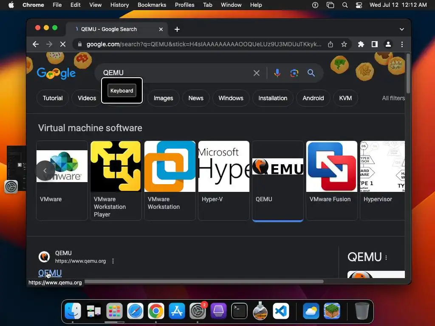Image resolution: width=435 pixels, height=326 pixels.
Task: Click the Keyboard button popup
Action: tap(122, 91)
